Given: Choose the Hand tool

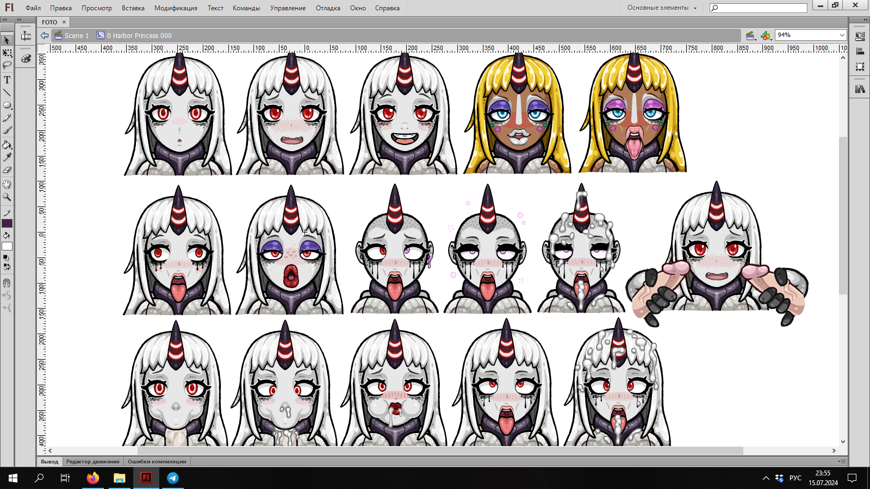Looking at the screenshot, I should [x=7, y=184].
